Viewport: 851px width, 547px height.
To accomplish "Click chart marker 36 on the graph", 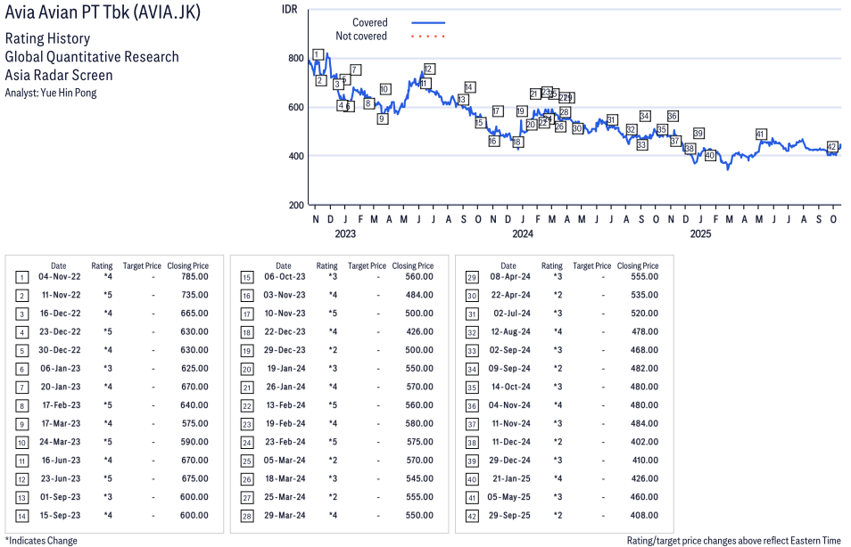I will [673, 116].
